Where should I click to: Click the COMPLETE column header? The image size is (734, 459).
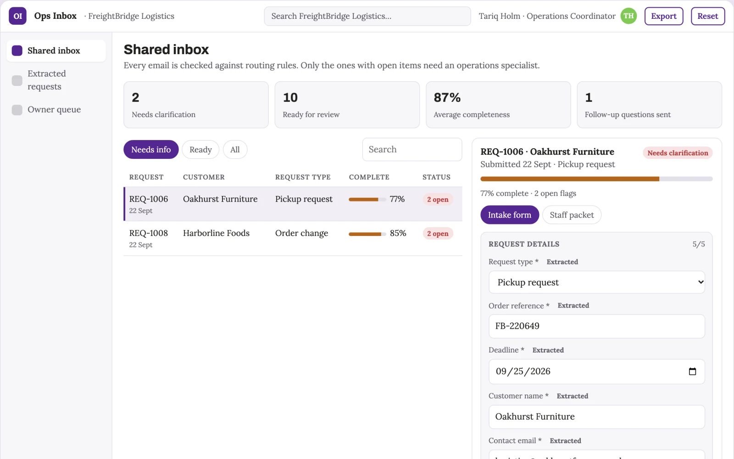tap(369, 177)
